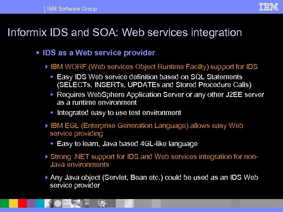Screen dimensions: 283x212
Task: Click the IBM Software Group header text
Action: pos(72,9)
